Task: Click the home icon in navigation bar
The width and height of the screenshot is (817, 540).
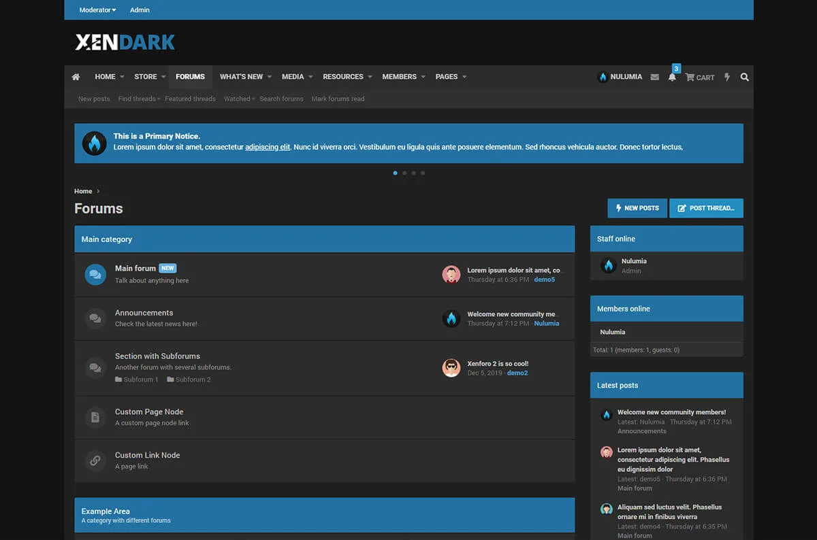Action: tap(76, 77)
